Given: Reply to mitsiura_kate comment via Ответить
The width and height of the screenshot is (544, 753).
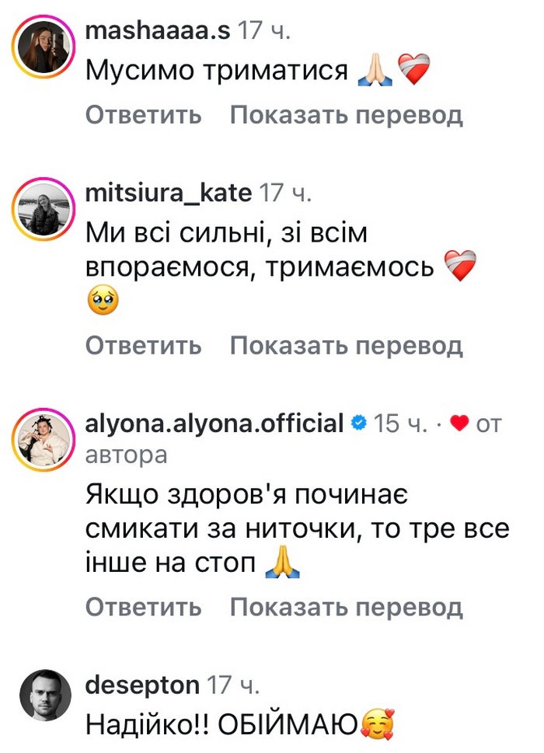Looking at the screenshot, I should pos(144,345).
